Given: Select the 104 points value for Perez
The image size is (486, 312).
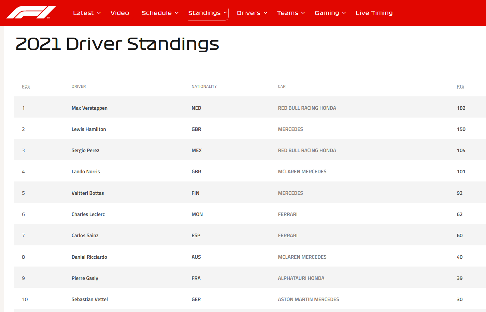Looking at the screenshot, I should point(461,150).
